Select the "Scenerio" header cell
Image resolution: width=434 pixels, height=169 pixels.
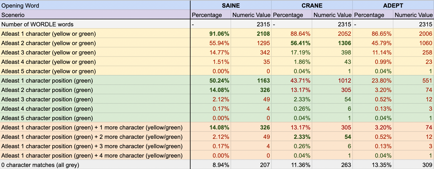pos(13,15)
